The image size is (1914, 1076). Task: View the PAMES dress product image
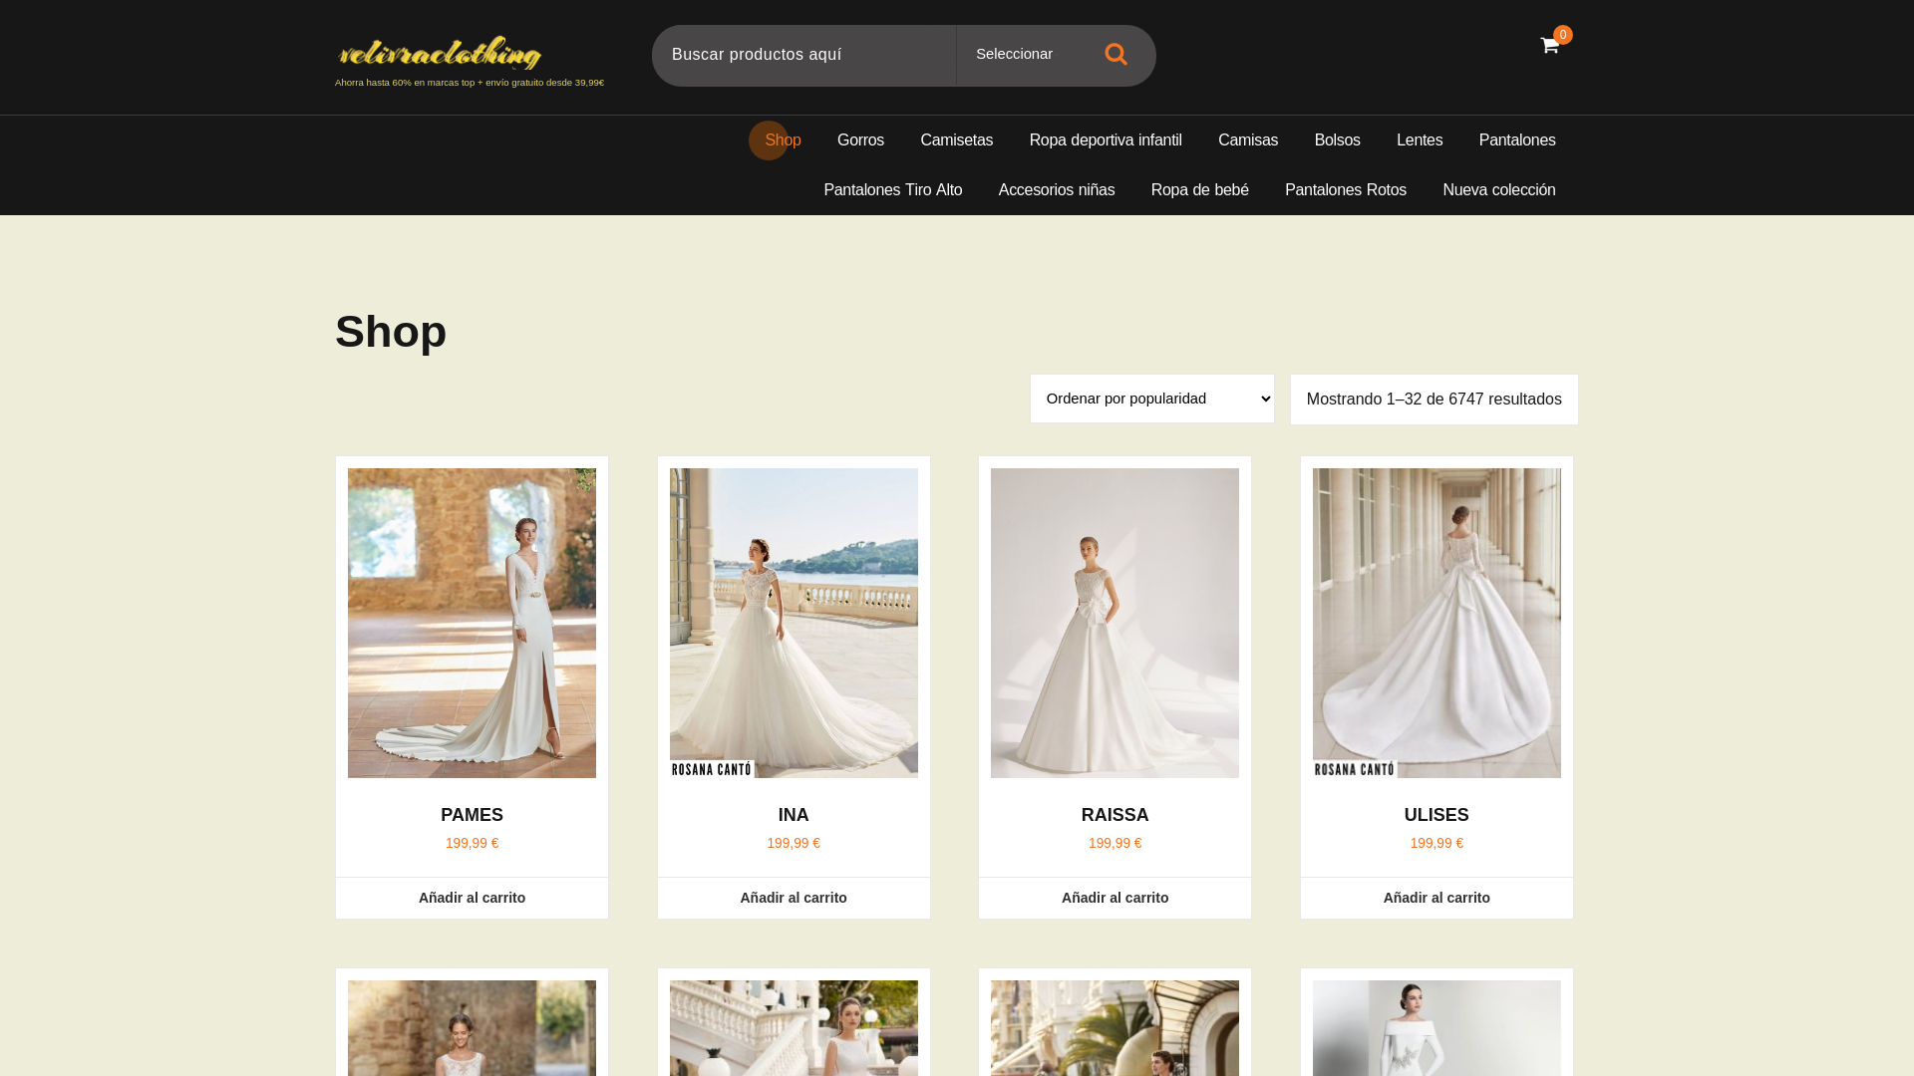coord(472,623)
